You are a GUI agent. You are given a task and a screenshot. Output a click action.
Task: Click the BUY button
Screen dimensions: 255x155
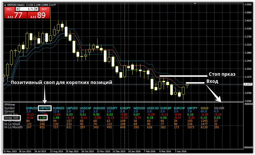click(44, 8)
